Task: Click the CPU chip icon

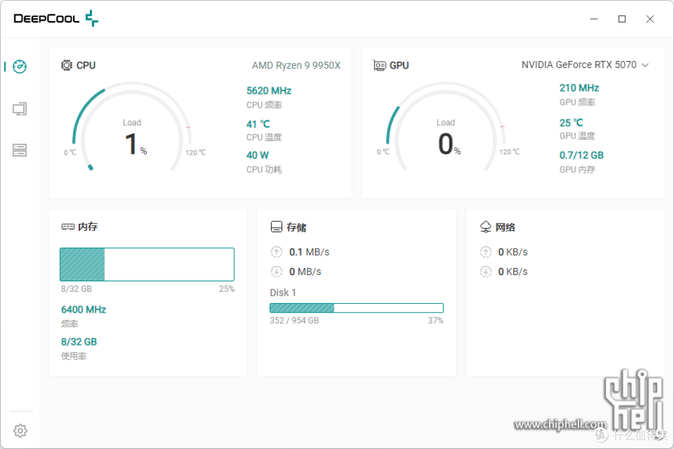Action: tap(67, 65)
